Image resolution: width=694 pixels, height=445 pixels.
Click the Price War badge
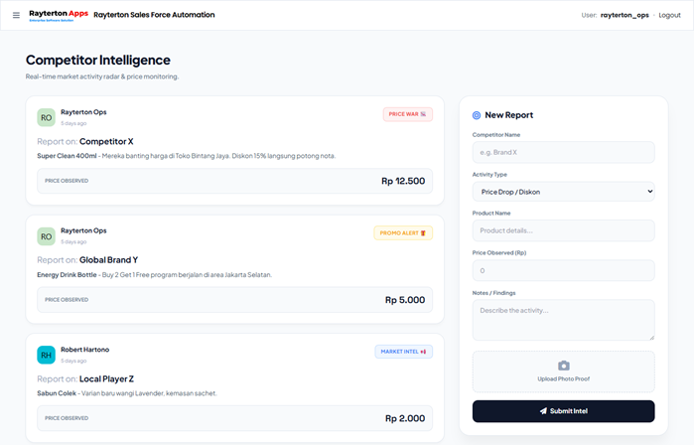click(x=407, y=114)
